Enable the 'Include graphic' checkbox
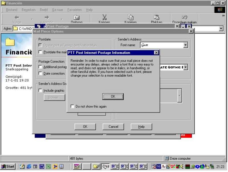Image resolution: width=228 pixels, height=172 pixels. [x=40, y=90]
